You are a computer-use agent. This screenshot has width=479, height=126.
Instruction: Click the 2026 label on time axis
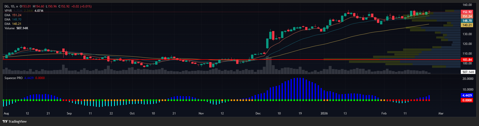point(324,113)
